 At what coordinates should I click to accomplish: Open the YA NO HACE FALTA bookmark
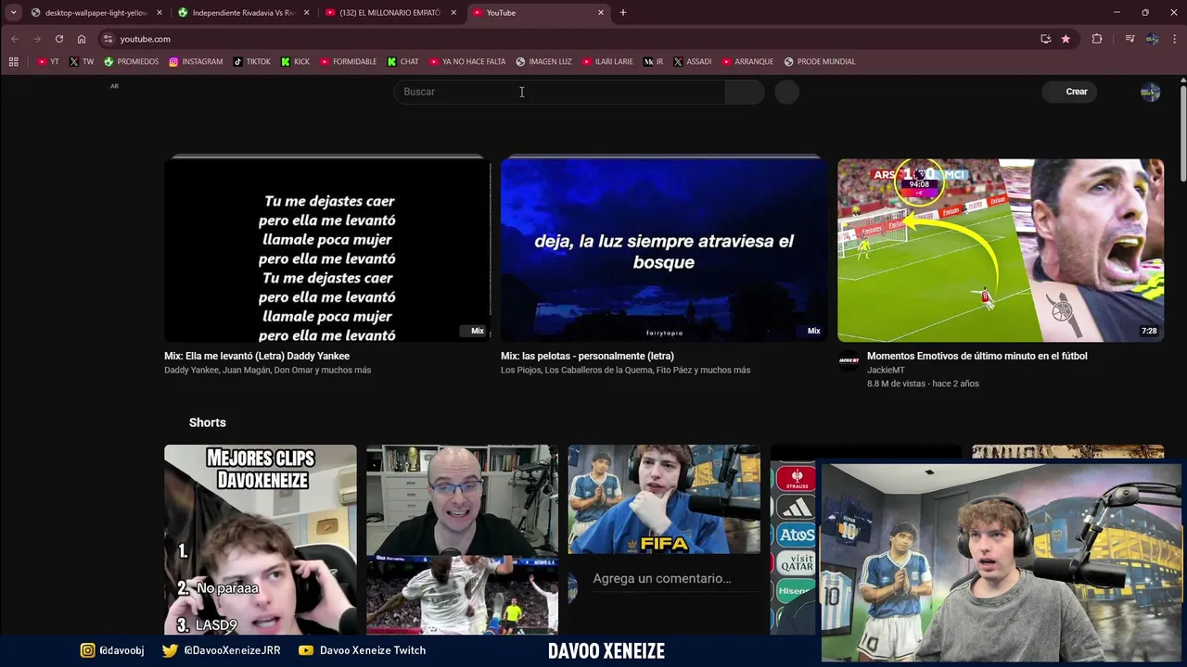point(467,62)
